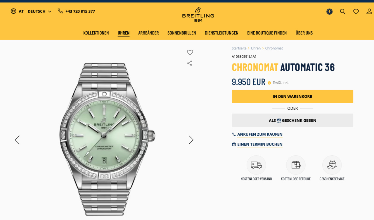Click the globe region icon
The height and width of the screenshot is (220, 374).
tap(13, 11)
